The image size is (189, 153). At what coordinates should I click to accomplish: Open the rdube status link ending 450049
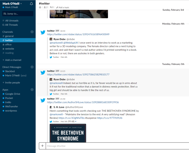pyautogui.click(x=78, y=34)
